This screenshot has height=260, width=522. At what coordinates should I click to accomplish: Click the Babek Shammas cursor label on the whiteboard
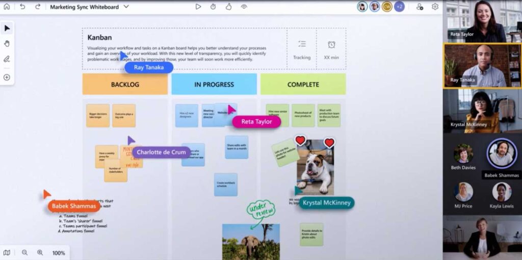click(73, 206)
